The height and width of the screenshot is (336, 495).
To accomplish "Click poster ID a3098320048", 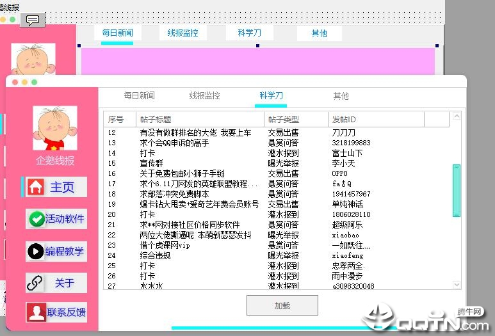I will pos(353,286).
